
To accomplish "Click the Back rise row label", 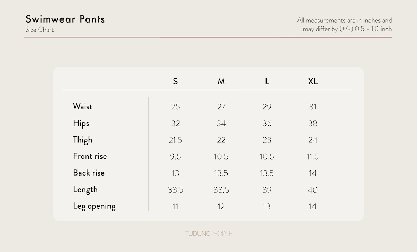I will 89,173.
